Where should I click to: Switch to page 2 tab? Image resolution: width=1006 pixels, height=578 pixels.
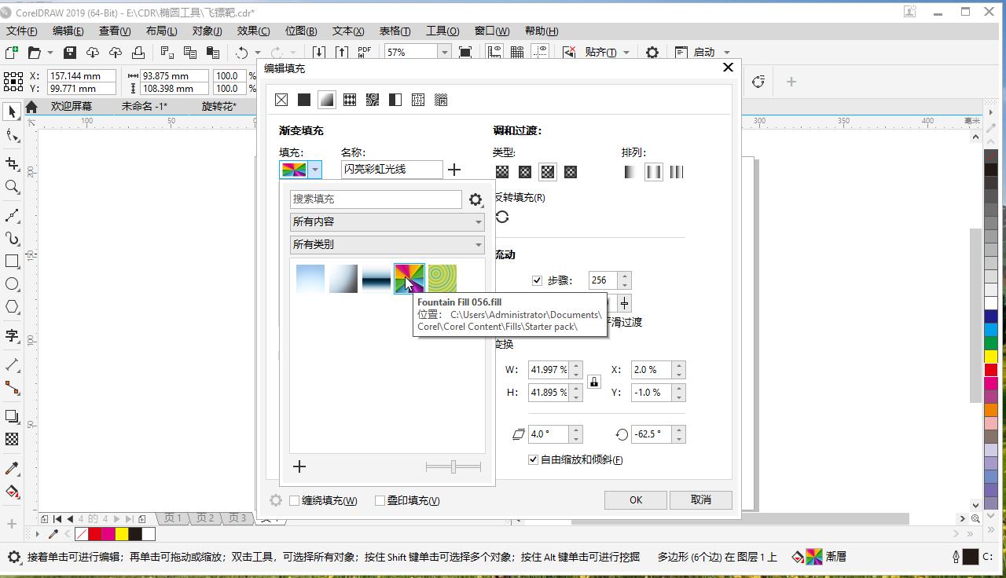click(204, 518)
